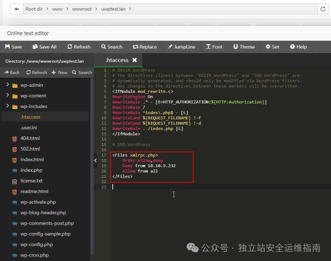Open wp-config-sample.php file
The height and width of the screenshot is (261, 331).
pyautogui.click(x=45, y=234)
